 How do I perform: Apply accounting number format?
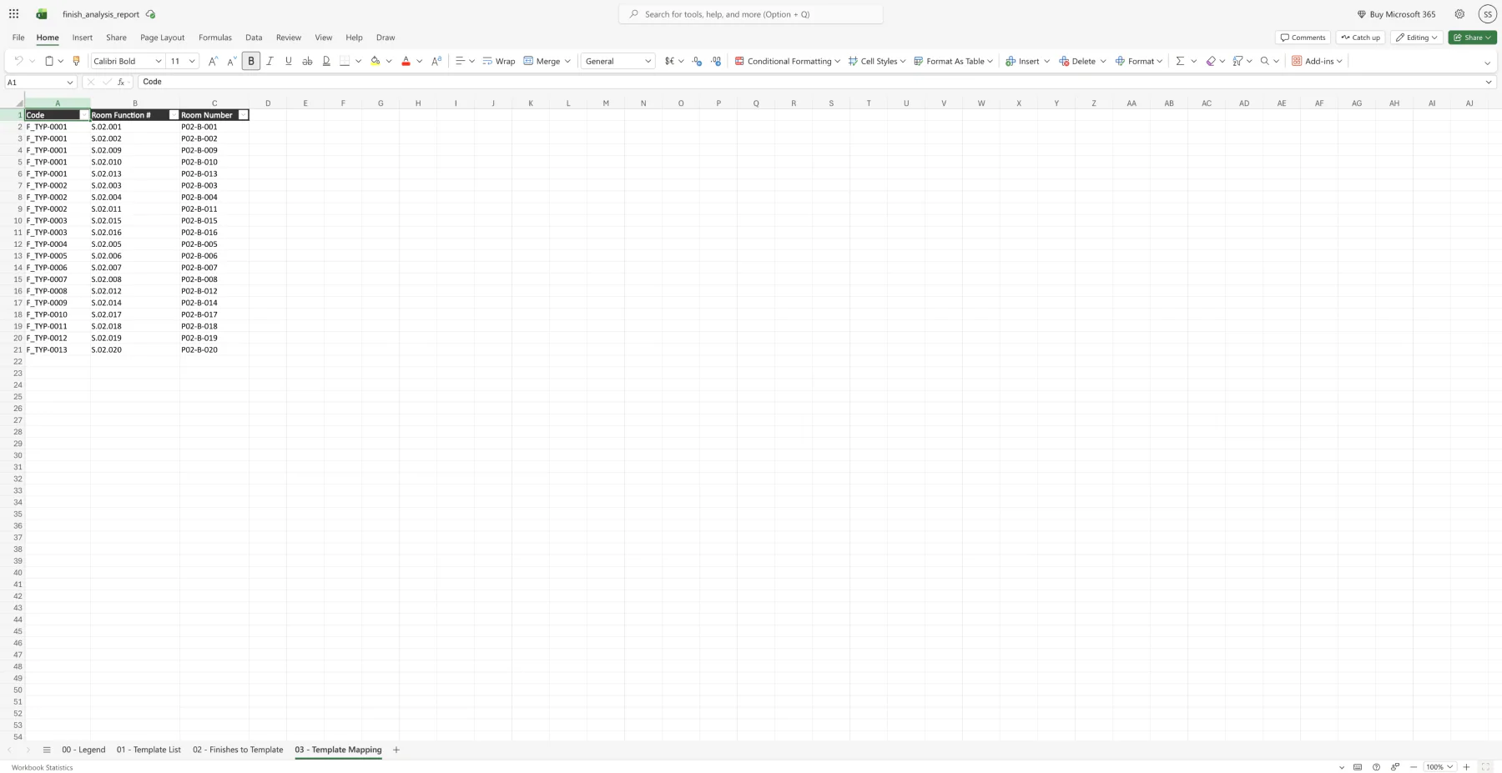coord(668,60)
